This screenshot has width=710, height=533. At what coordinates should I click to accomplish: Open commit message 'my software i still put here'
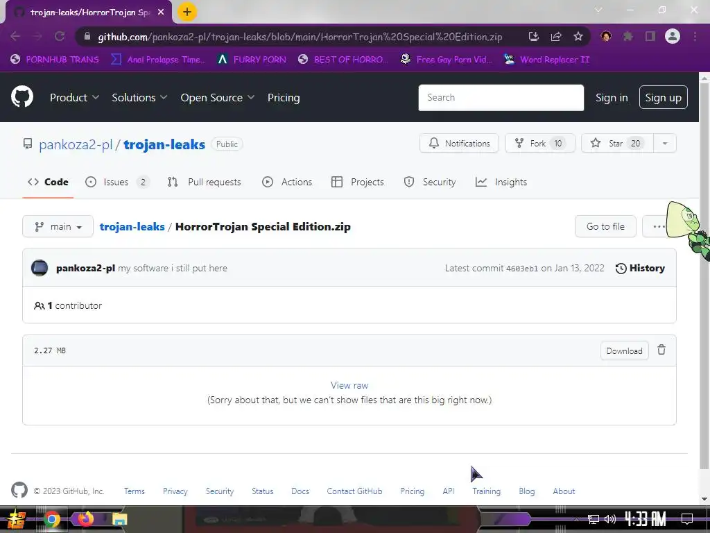[x=173, y=268]
